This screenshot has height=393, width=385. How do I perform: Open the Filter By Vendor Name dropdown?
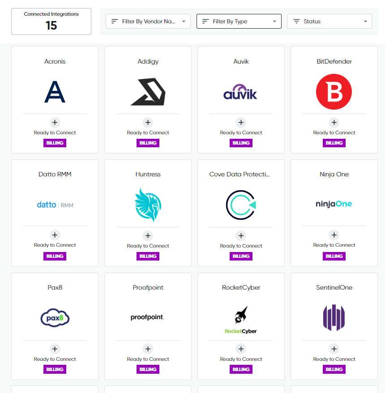(148, 21)
